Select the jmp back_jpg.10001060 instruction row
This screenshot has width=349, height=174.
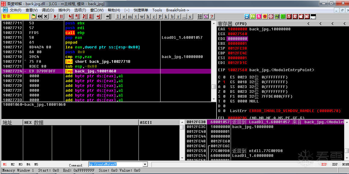pyautogui.click(x=106, y=71)
